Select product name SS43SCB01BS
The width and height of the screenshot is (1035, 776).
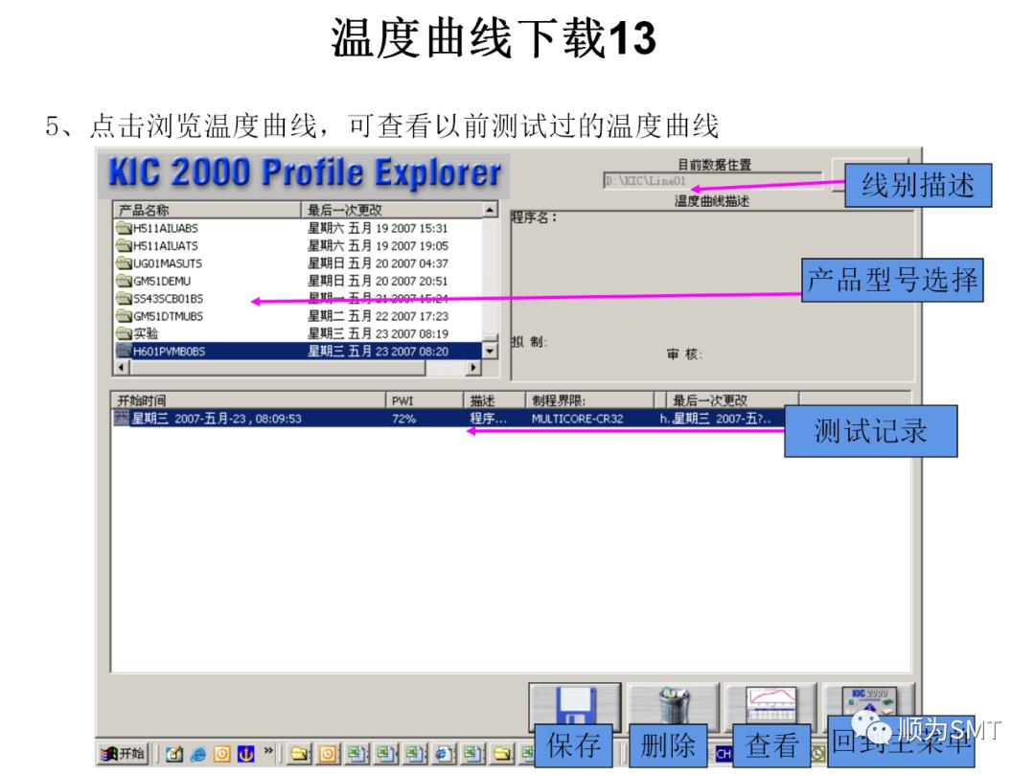coord(169,298)
